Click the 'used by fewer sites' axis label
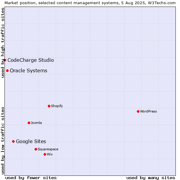180x180 pixels. coord(31,178)
